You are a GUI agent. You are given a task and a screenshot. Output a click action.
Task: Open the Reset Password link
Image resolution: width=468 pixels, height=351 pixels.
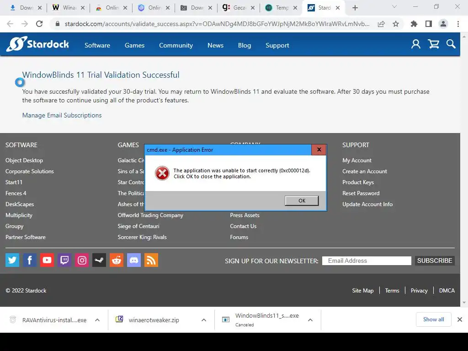[361, 193]
